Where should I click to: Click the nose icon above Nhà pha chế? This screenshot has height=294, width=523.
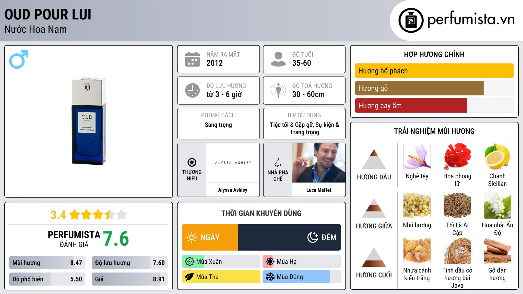tap(278, 162)
